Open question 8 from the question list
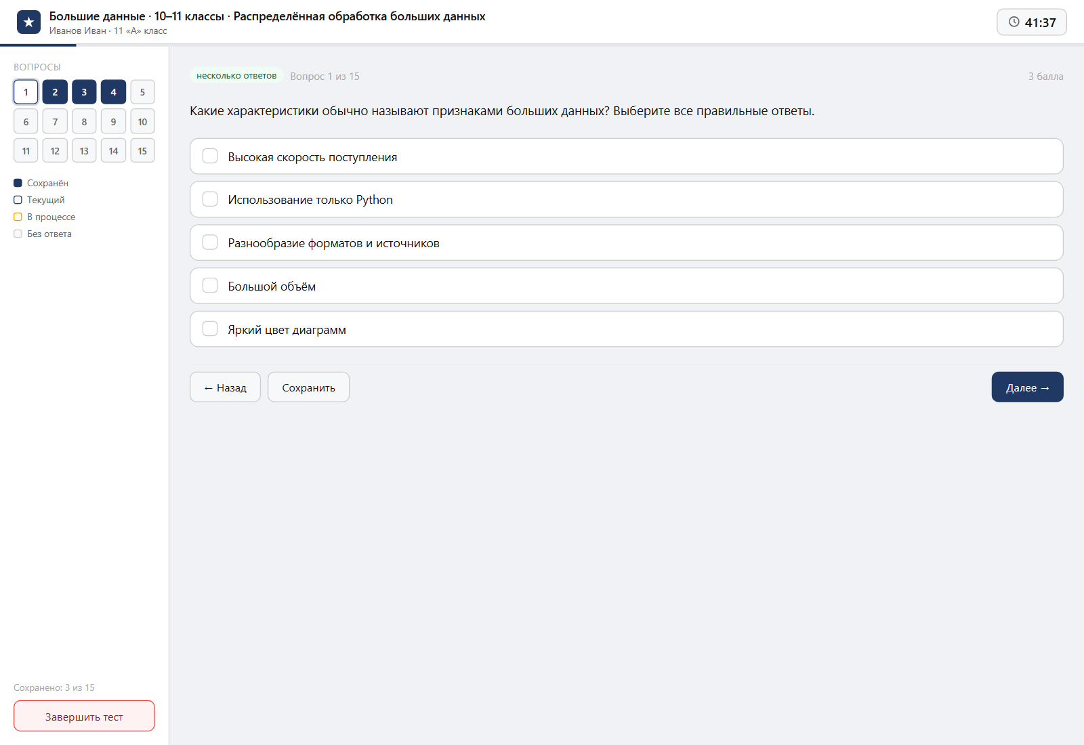Image resolution: width=1084 pixels, height=745 pixels. 84,122
